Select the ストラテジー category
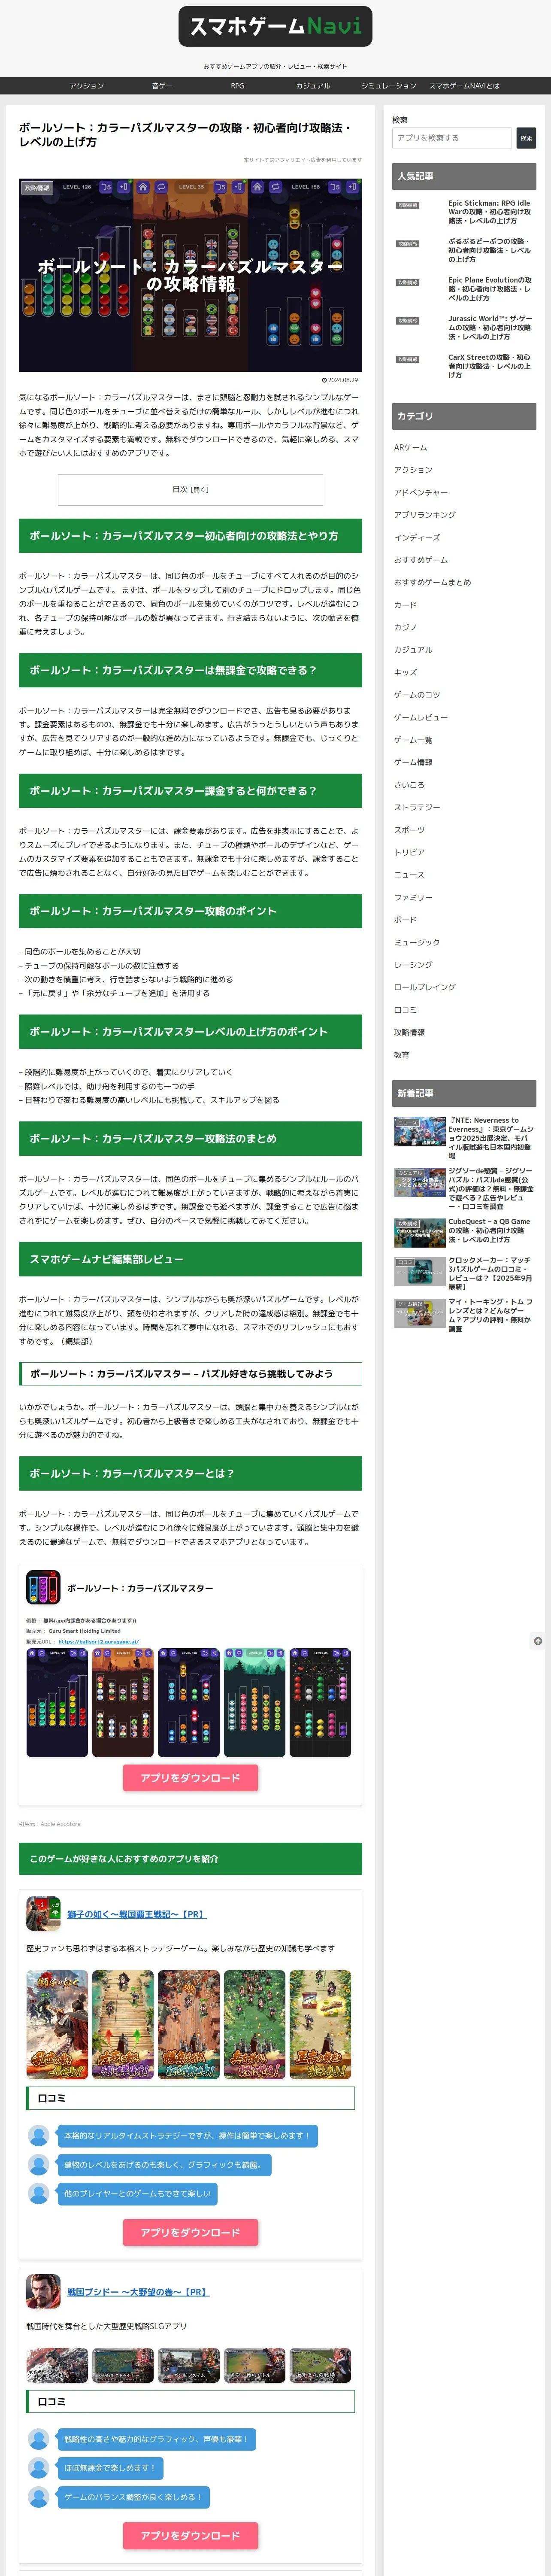551x2576 pixels. click(x=417, y=807)
